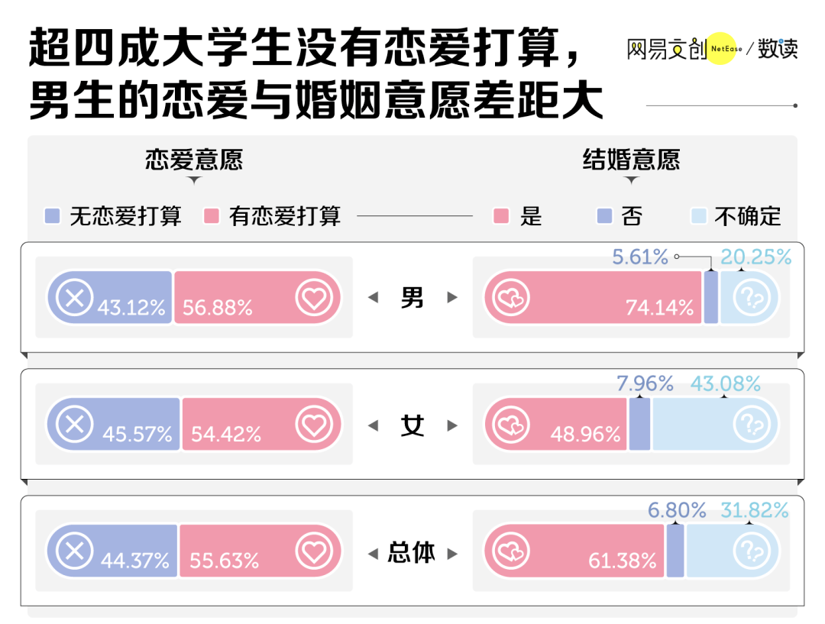This screenshot has height=624, width=825.
Task: Click the double-heart icon beside 74.14%
Action: [x=510, y=298]
